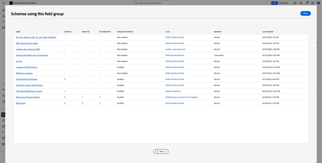Open Activation System Audit Schema

click(x=29, y=85)
